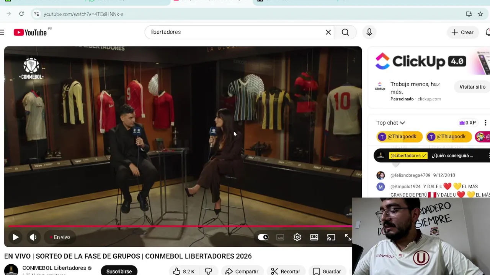The width and height of the screenshot is (490, 275).
Task: Open player settings gear
Action: pyautogui.click(x=297, y=237)
